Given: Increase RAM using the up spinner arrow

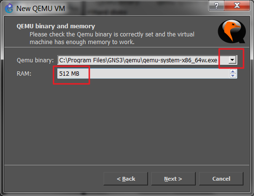Looking at the screenshot, I should pyautogui.click(x=233, y=71).
